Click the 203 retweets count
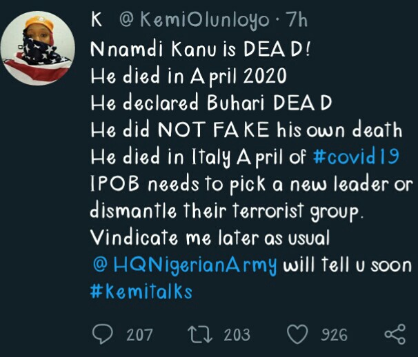 [237, 335]
